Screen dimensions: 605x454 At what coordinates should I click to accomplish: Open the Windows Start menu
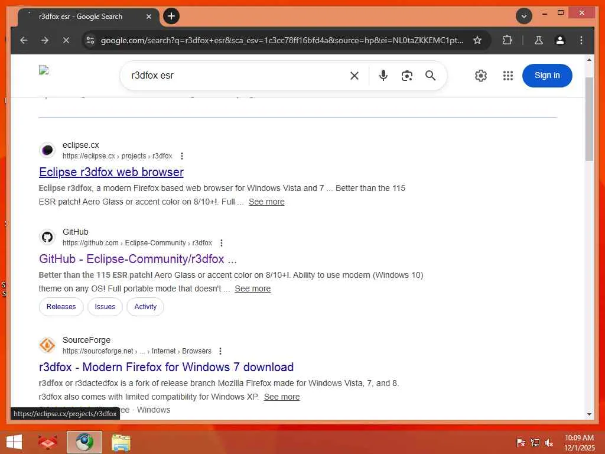pos(14,442)
